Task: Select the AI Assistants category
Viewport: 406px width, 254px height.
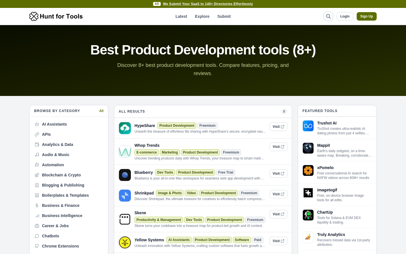Action: pyautogui.click(x=69, y=124)
